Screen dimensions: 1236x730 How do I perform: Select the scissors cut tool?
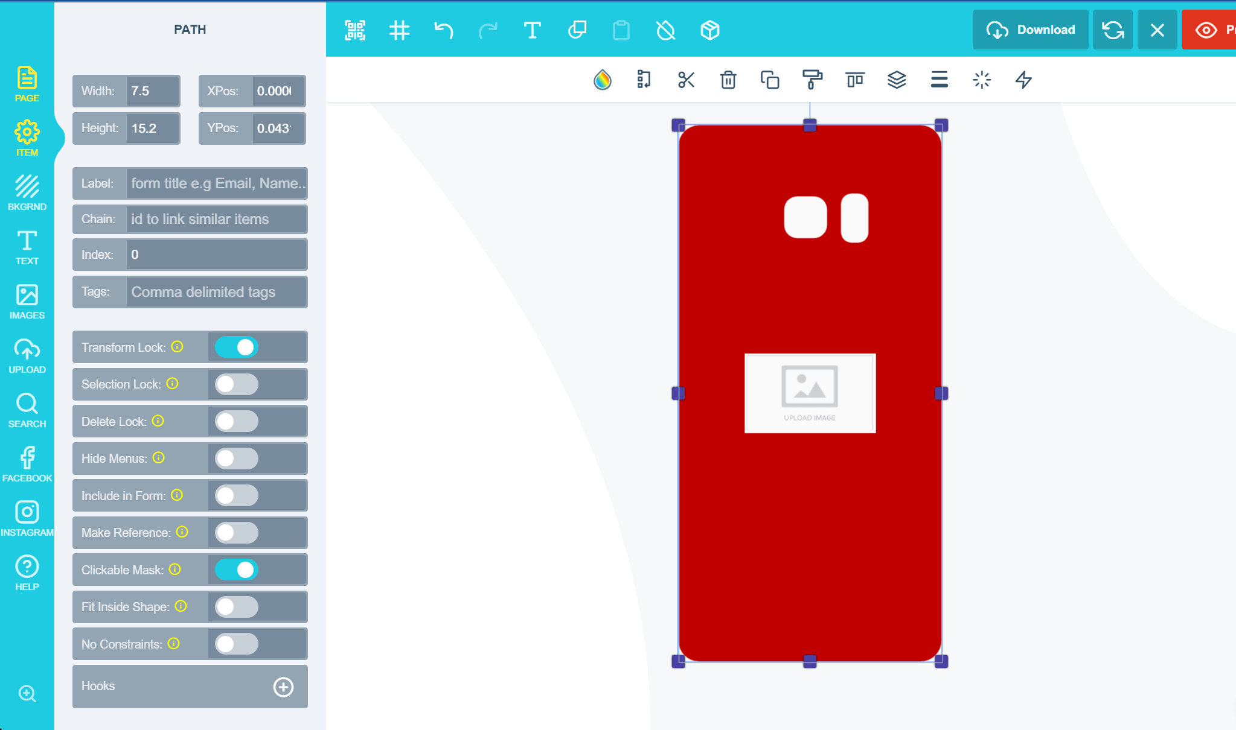click(686, 80)
